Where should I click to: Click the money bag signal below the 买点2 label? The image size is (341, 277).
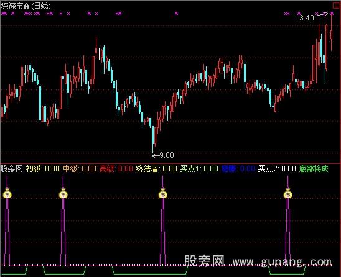click(x=288, y=194)
